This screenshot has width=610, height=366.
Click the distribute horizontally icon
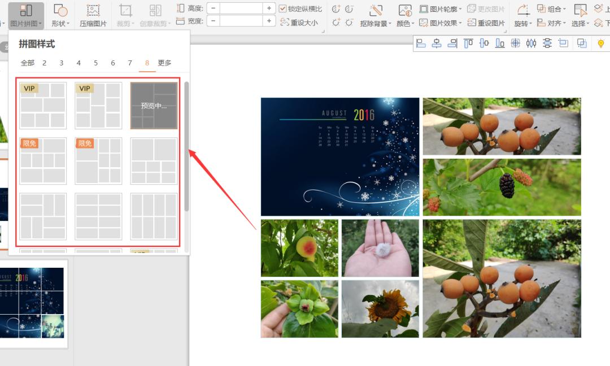(x=531, y=43)
